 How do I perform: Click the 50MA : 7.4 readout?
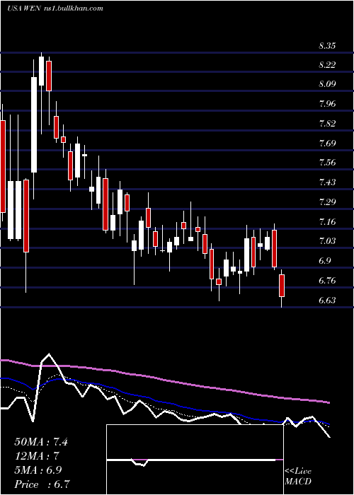click(41, 442)
